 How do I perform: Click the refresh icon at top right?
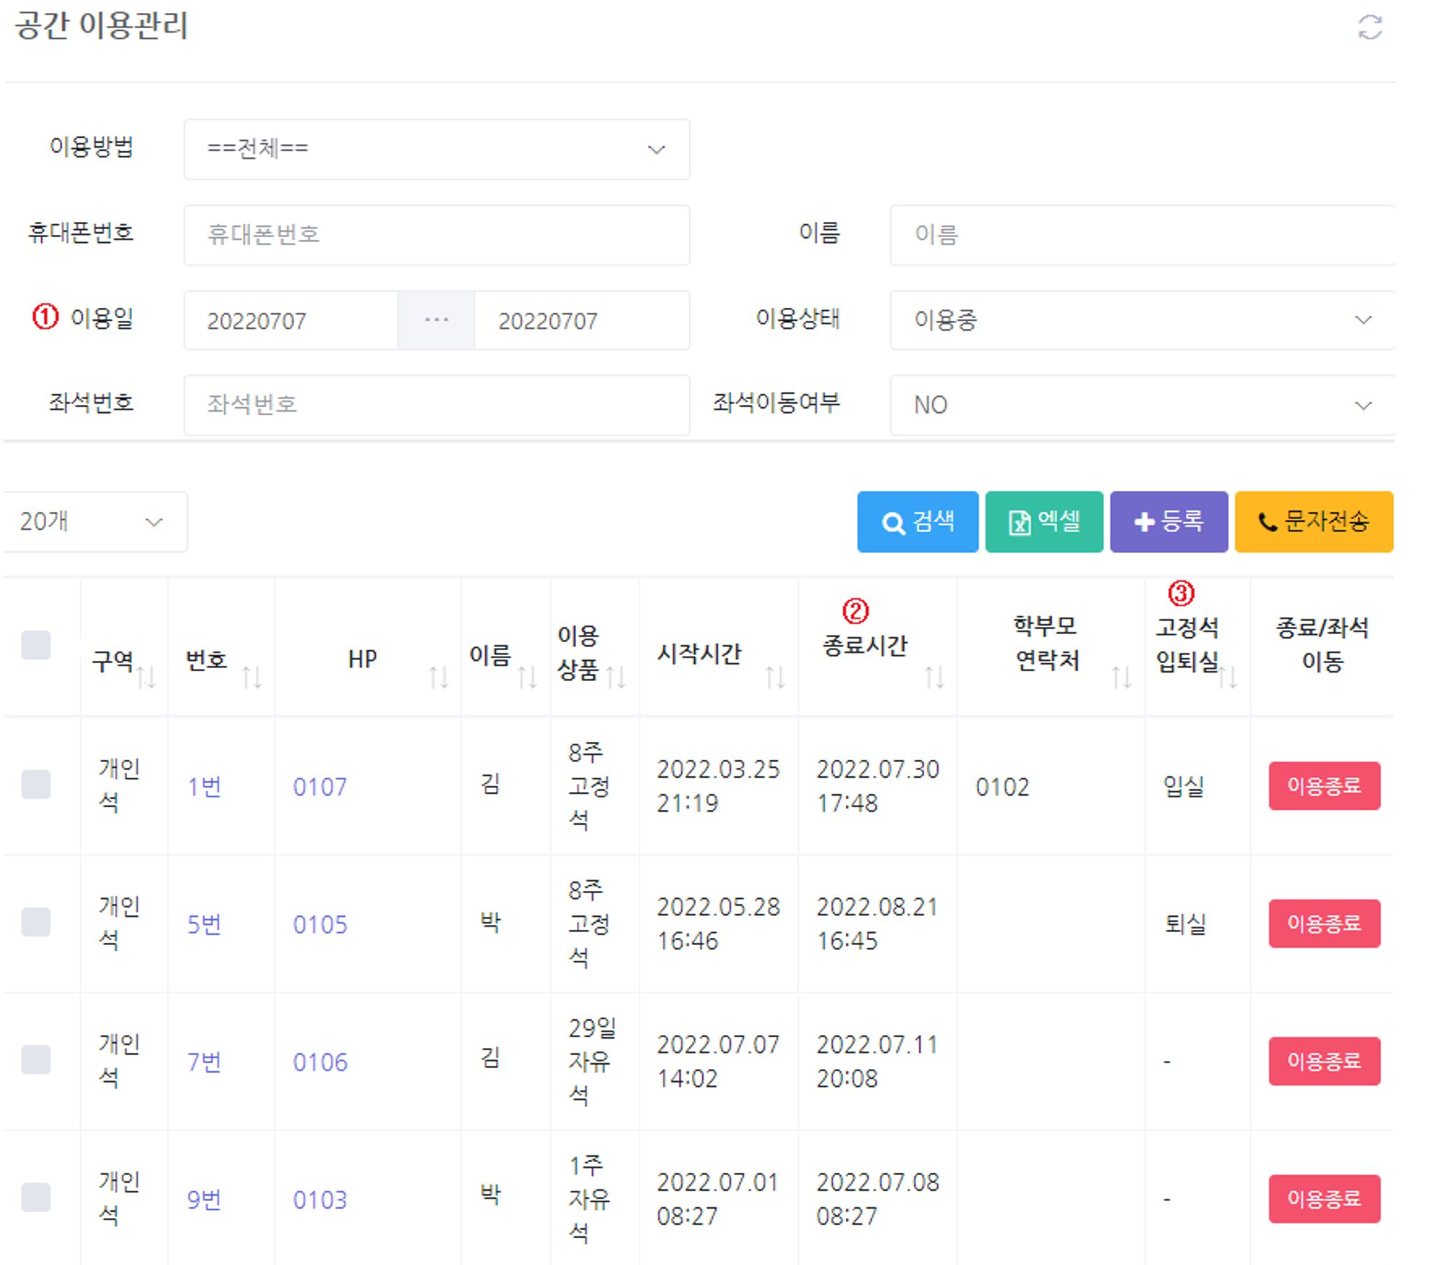pyautogui.click(x=1369, y=28)
